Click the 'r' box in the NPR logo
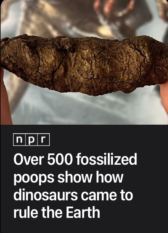The image size is (168, 233). pyautogui.click(x=43, y=140)
